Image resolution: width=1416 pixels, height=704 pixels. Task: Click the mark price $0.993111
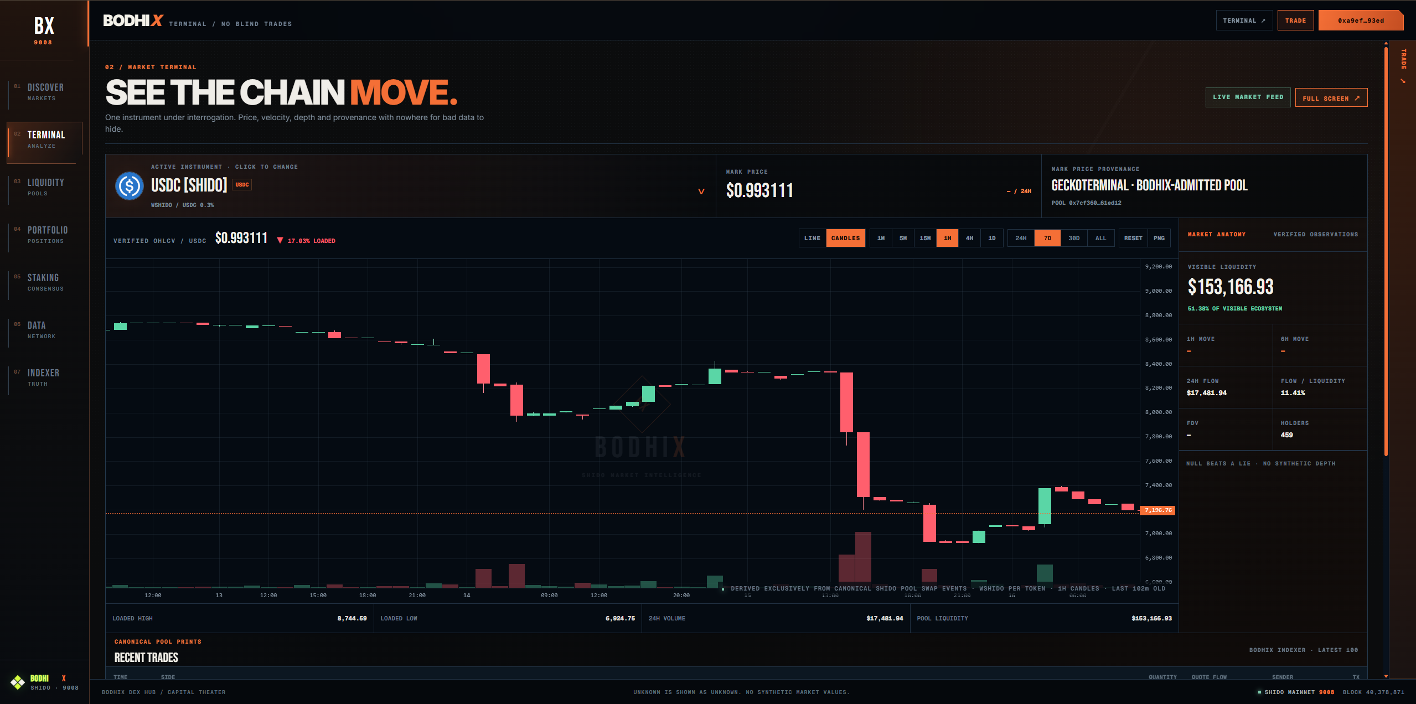point(759,190)
